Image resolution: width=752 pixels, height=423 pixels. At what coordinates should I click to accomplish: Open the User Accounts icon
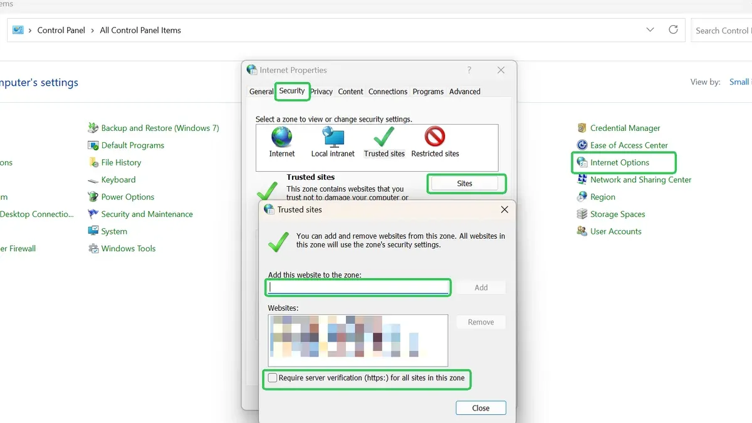[x=582, y=231]
